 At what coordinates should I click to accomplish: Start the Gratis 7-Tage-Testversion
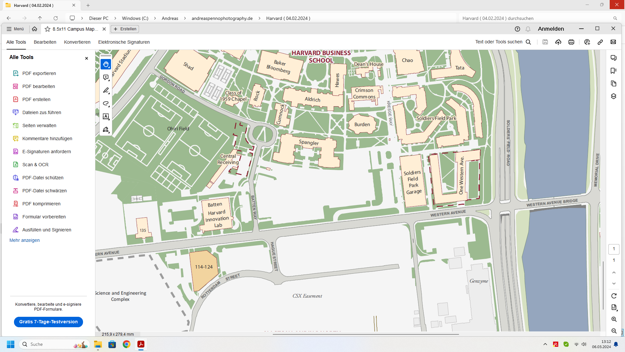click(x=49, y=322)
